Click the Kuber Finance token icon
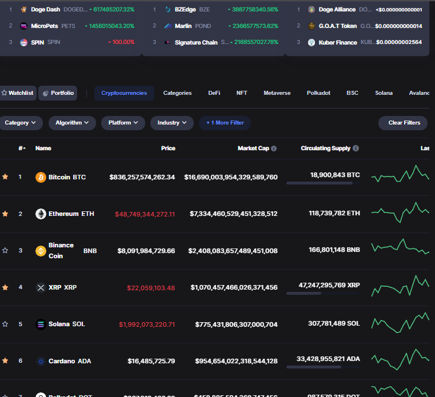This screenshot has height=397, width=435. coord(312,42)
